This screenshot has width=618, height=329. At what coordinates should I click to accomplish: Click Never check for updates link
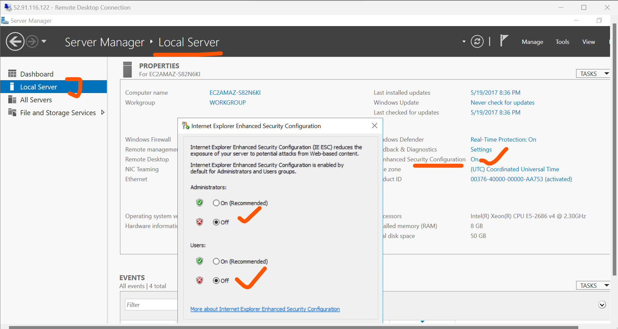(502, 103)
